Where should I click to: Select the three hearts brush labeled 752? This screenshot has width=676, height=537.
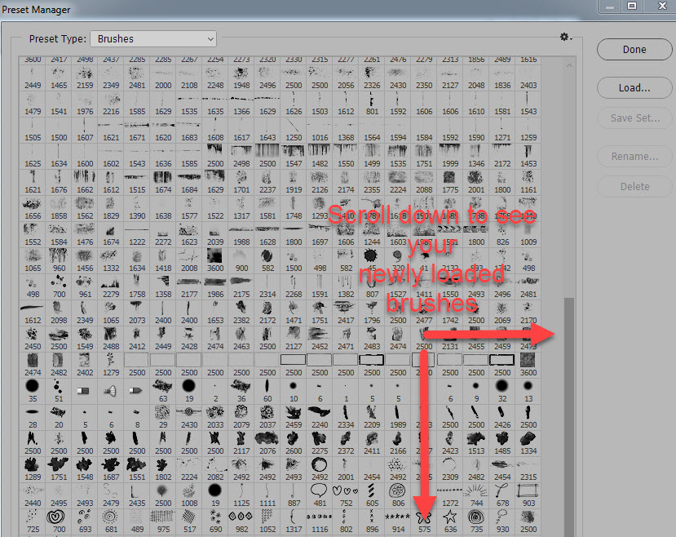coord(346,495)
